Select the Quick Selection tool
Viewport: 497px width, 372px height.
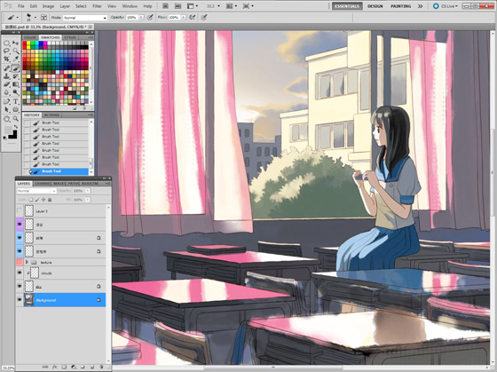pos(16,51)
